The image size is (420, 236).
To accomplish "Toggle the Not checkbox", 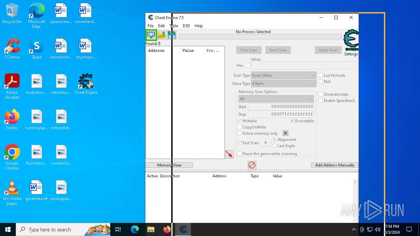I will point(321,81).
